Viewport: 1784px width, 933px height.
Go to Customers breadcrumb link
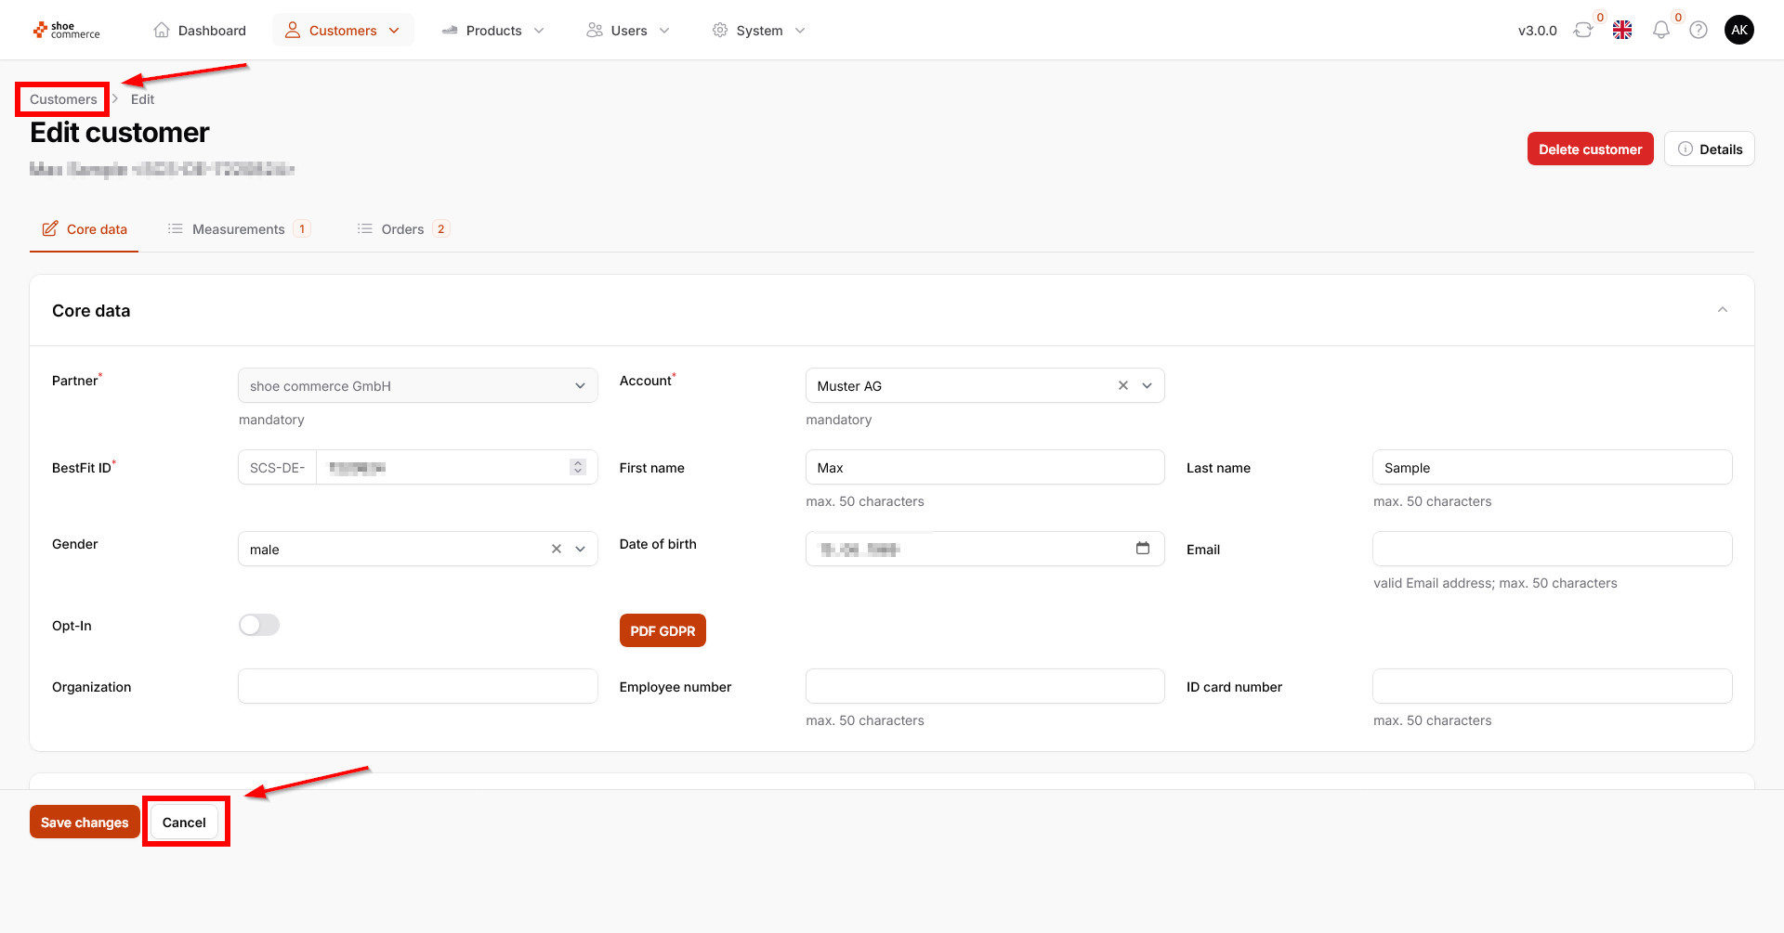click(x=63, y=99)
